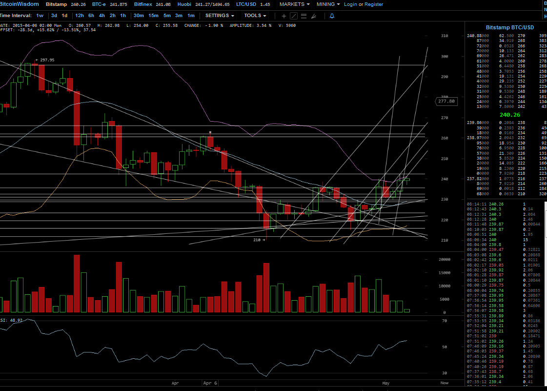Open the SETTINGS dropdown menu
This screenshot has height=391, width=547.
pos(220,15)
